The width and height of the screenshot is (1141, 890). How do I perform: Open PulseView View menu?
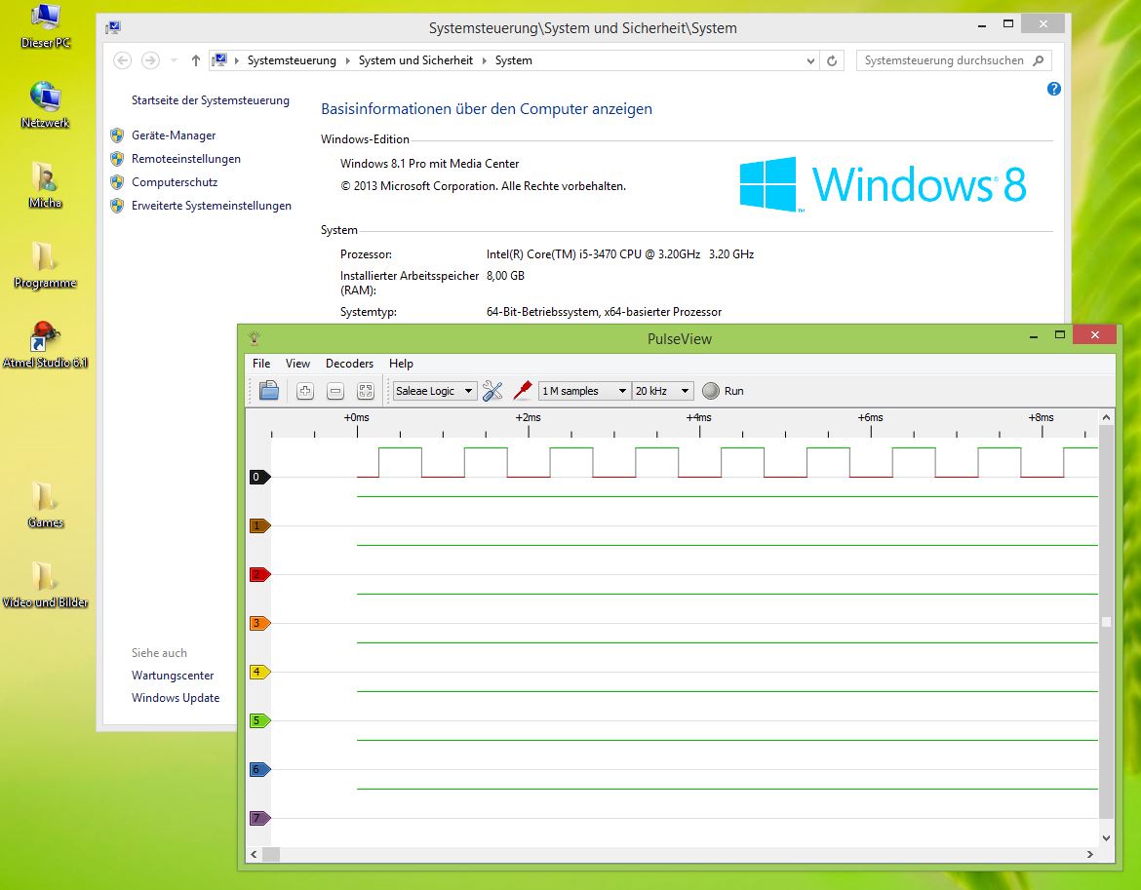tap(297, 364)
